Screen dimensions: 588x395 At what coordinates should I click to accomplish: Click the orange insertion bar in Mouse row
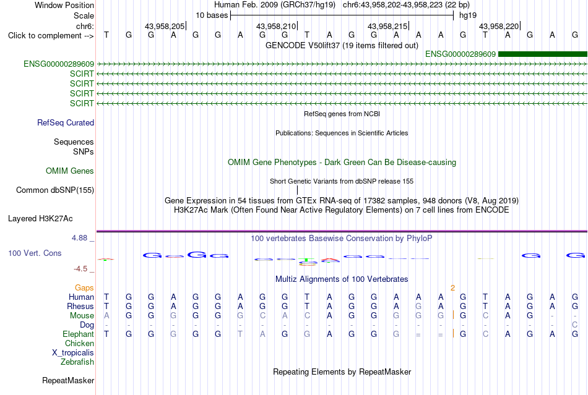pos(453,315)
